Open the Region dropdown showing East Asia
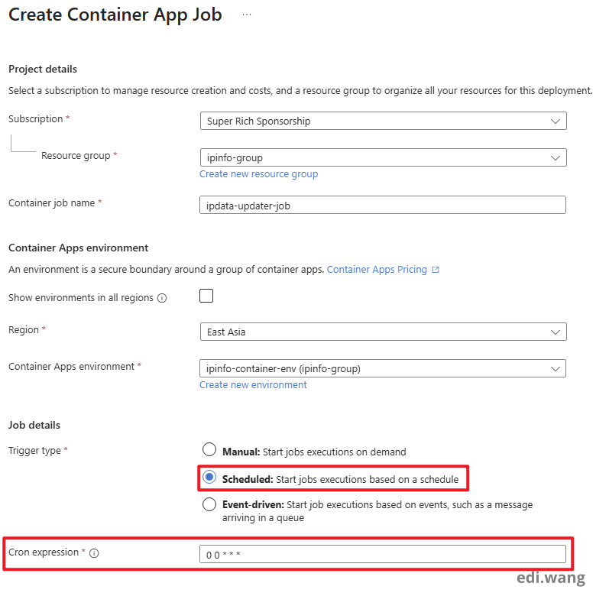The image size is (596, 596). [x=382, y=332]
